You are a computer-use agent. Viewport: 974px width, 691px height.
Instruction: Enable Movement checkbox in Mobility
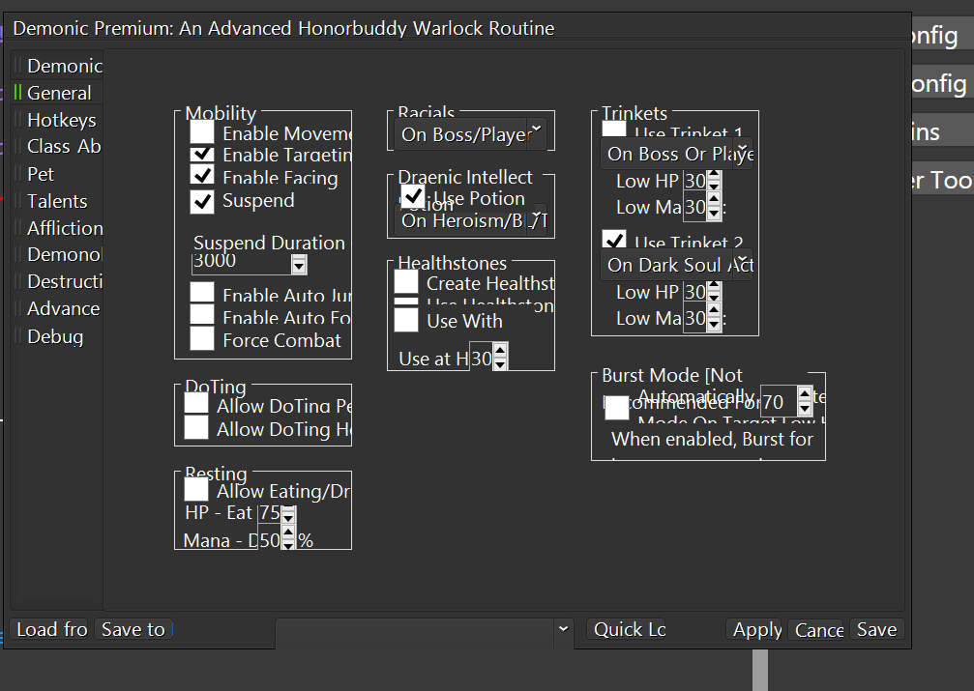[202, 131]
